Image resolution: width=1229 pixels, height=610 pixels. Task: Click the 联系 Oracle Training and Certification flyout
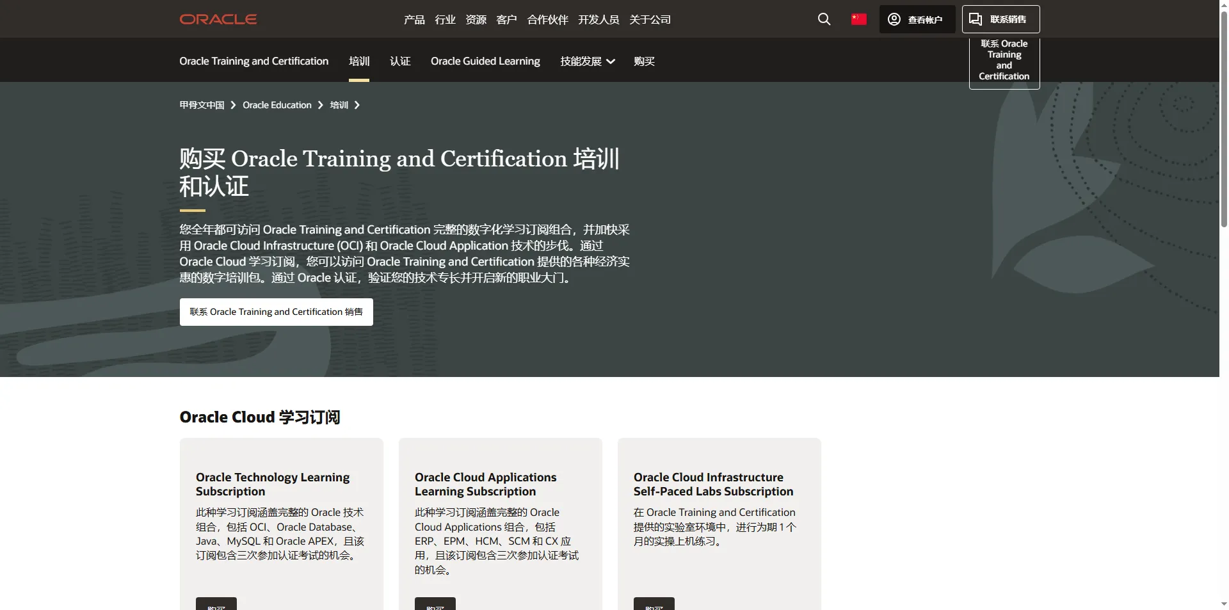coord(1004,60)
